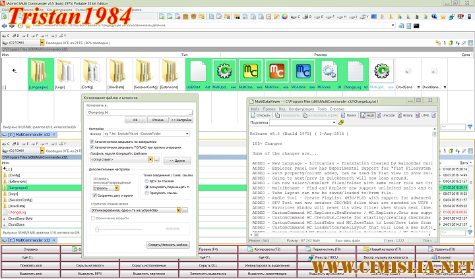Expand the read/write strategy dropdown
The width and height of the screenshot is (475, 279).
click(x=178, y=211)
